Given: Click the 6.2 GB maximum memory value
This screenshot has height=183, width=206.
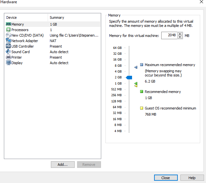Looking at the screenshot, I should point(150,81).
